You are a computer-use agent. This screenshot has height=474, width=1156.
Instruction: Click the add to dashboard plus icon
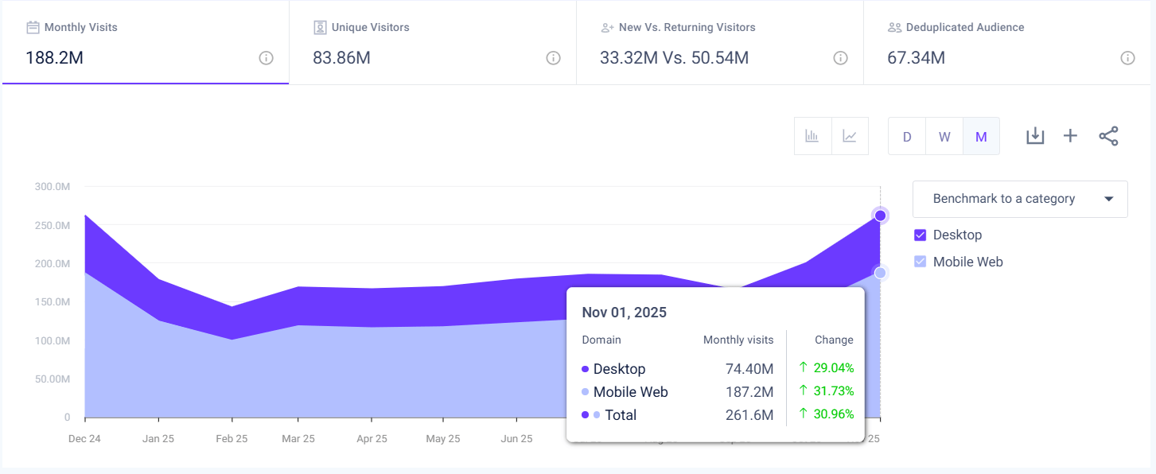coord(1070,135)
